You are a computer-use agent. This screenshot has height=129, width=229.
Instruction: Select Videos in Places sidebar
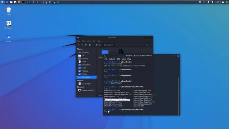(x=87, y=74)
